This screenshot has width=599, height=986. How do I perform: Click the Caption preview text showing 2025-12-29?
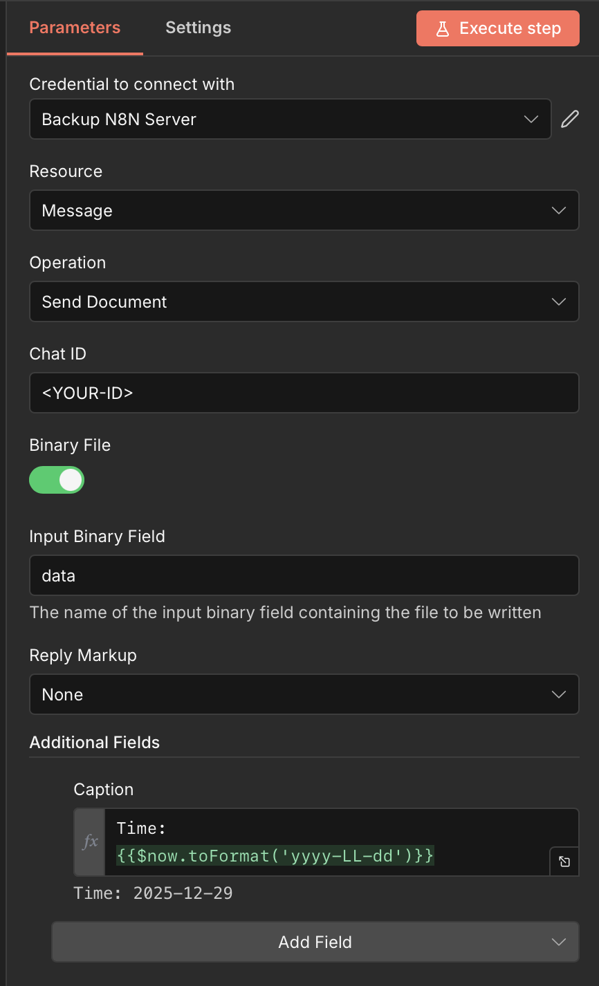(x=153, y=893)
